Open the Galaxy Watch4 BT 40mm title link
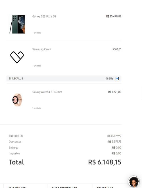This screenshot has width=142, height=188. [47, 92]
